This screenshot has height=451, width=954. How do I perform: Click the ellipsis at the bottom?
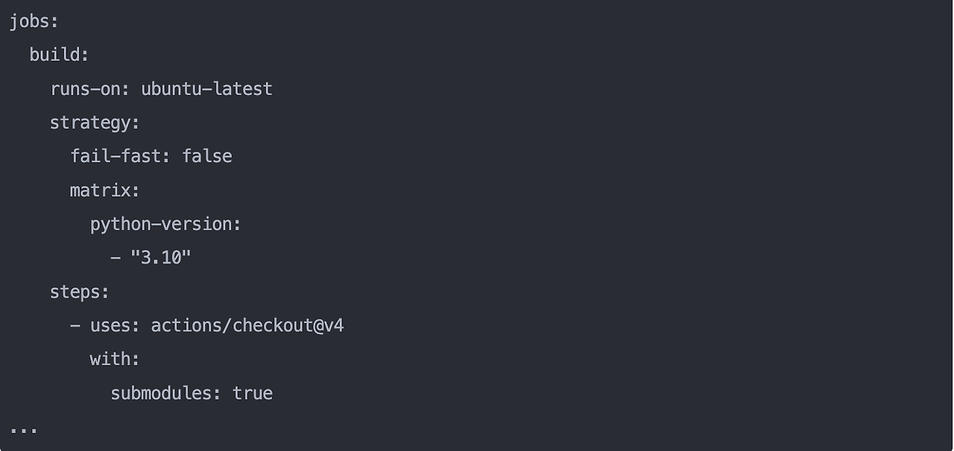tap(23, 430)
